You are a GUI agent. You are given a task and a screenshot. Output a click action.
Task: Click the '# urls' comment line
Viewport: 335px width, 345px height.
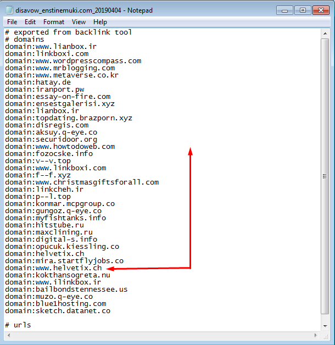tap(18, 325)
